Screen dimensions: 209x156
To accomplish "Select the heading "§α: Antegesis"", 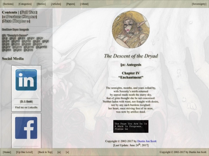I will click(x=131, y=65).
